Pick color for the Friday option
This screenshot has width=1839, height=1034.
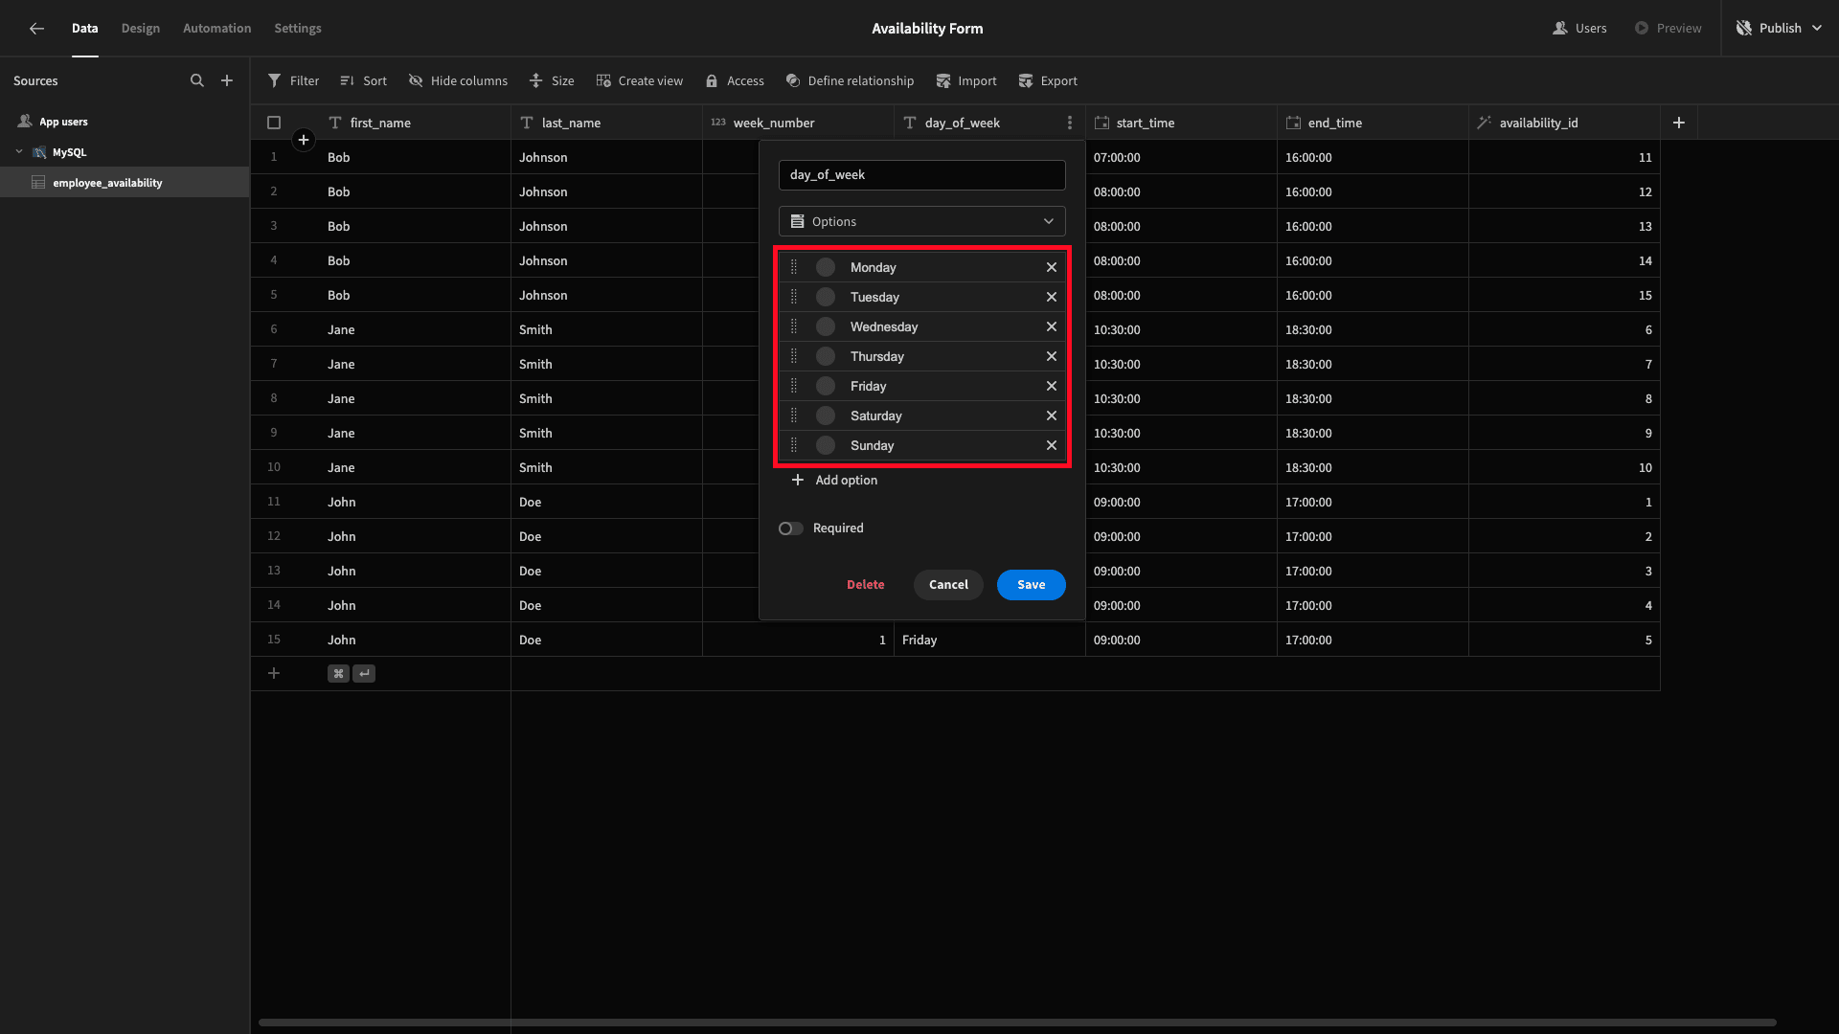click(x=826, y=386)
